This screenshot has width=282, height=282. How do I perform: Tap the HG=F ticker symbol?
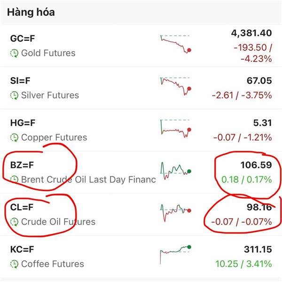tap(23, 123)
